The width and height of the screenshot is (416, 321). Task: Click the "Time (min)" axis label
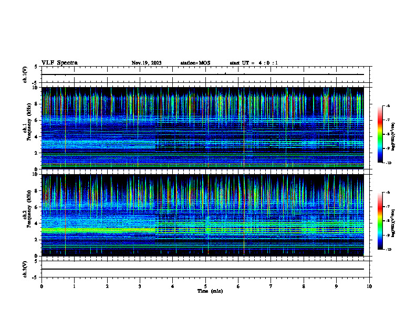[x=210, y=291]
